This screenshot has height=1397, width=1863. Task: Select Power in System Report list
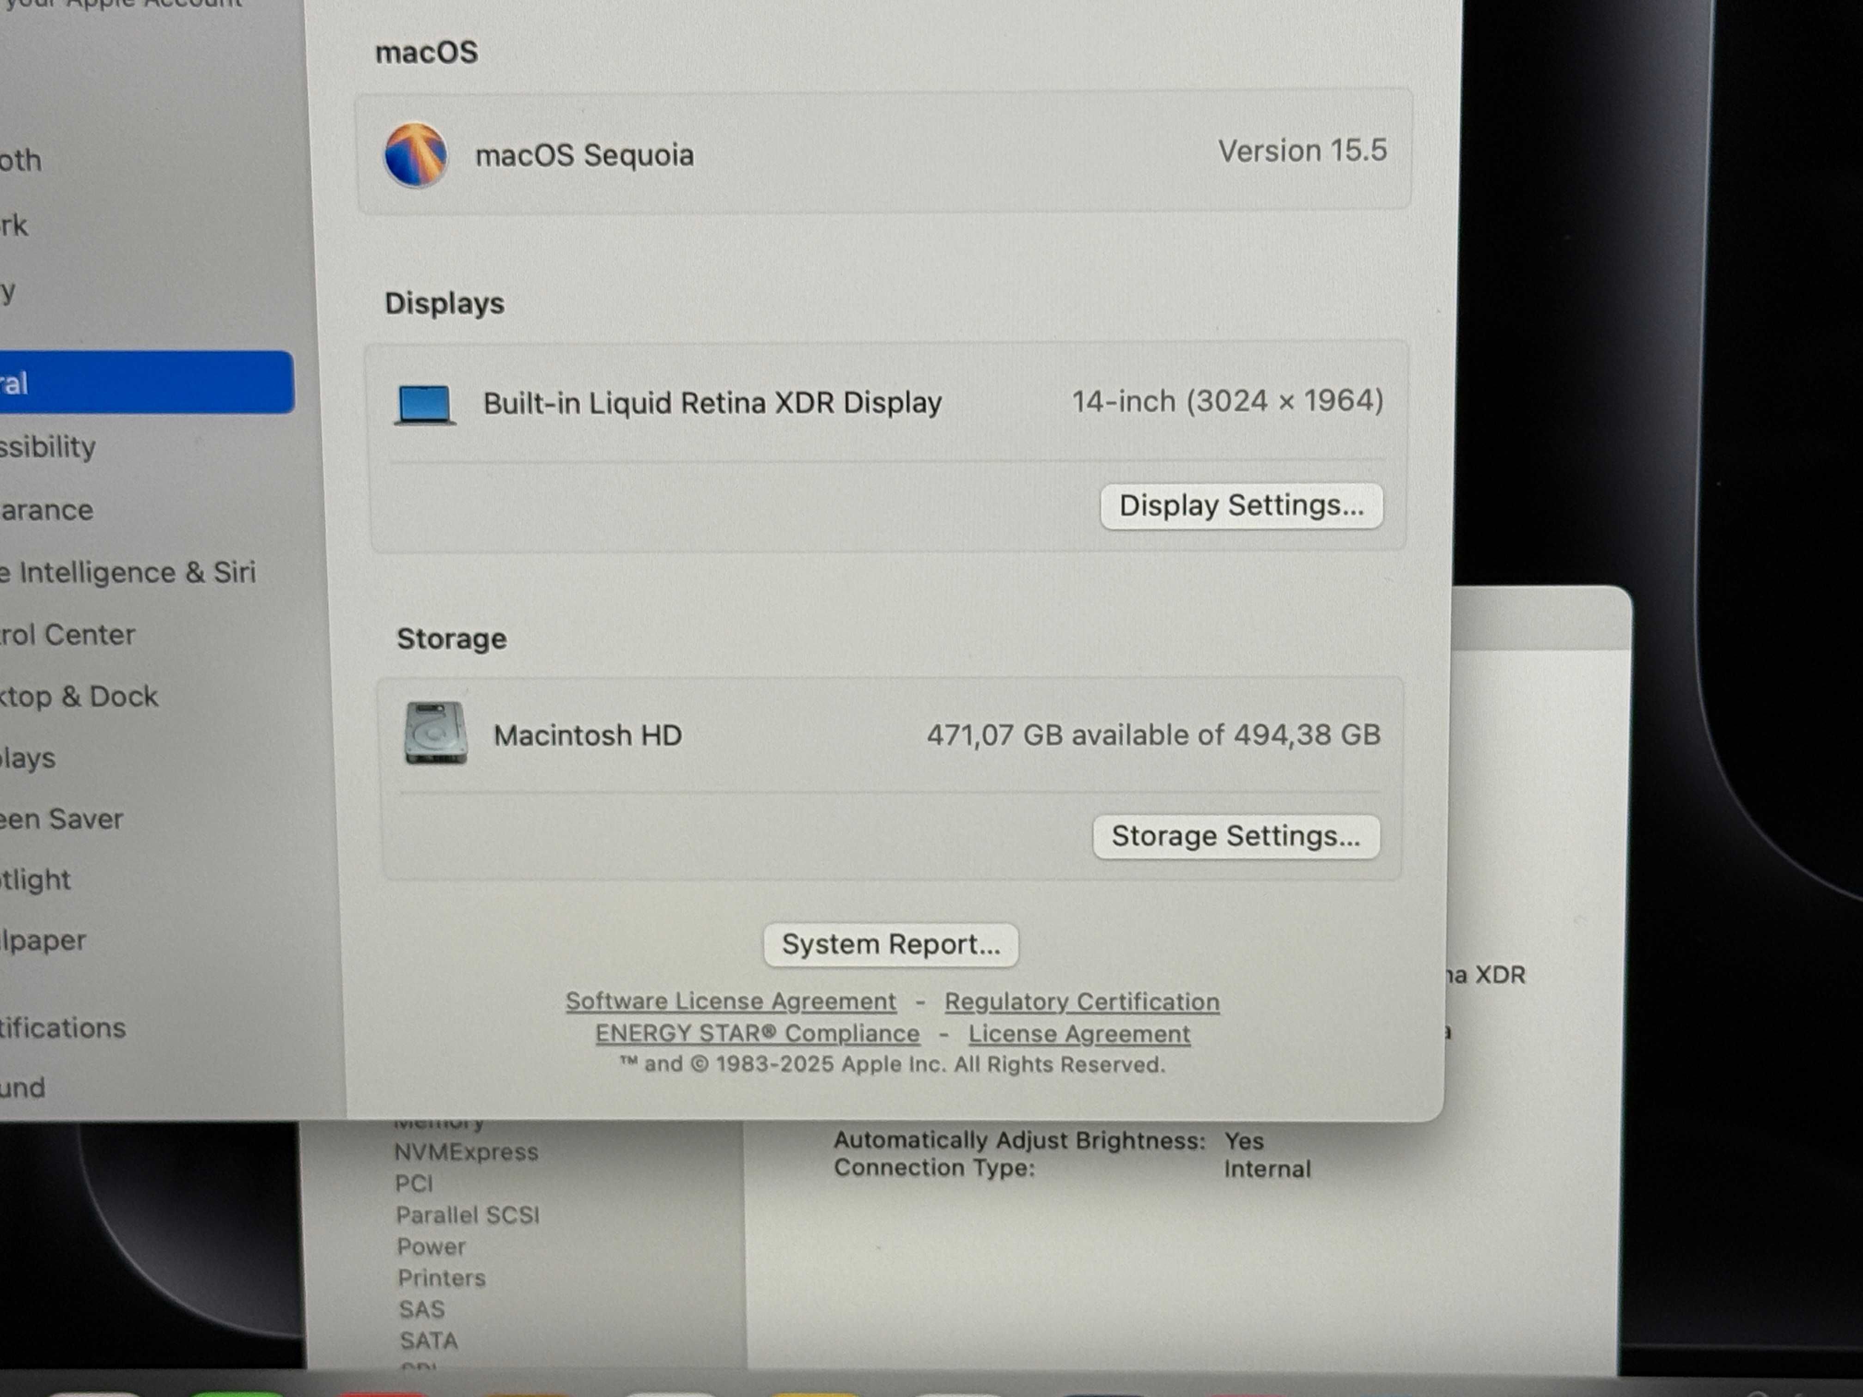click(431, 1247)
